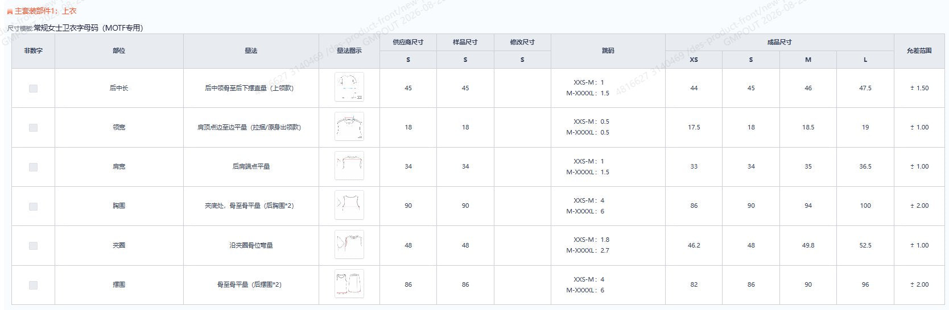View the 肩宽 measurement illustration
This screenshot has height=310, width=949.
pyautogui.click(x=349, y=166)
